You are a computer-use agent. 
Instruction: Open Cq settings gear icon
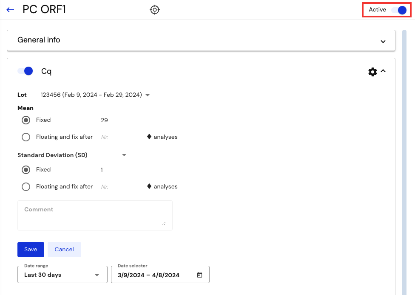pos(372,72)
